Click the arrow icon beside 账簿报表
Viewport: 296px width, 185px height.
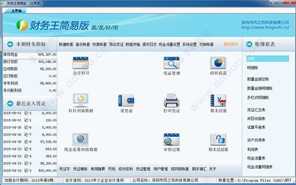(249, 44)
